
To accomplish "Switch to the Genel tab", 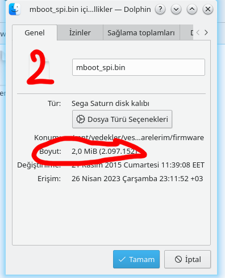I will 35,32.
